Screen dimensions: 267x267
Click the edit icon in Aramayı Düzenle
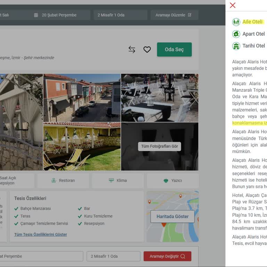point(189,15)
